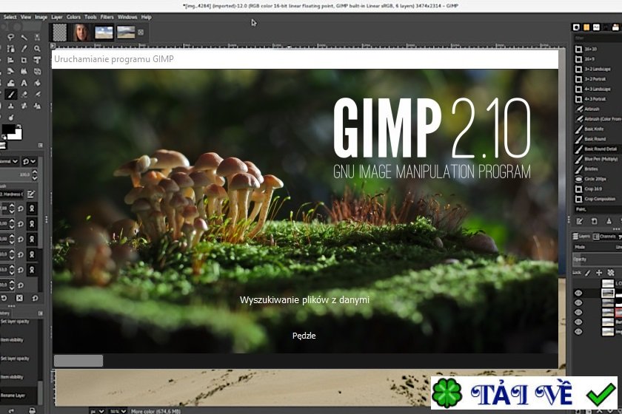Select the Free Select lasso tool
The height and width of the screenshot is (414, 622).
tap(10, 37)
